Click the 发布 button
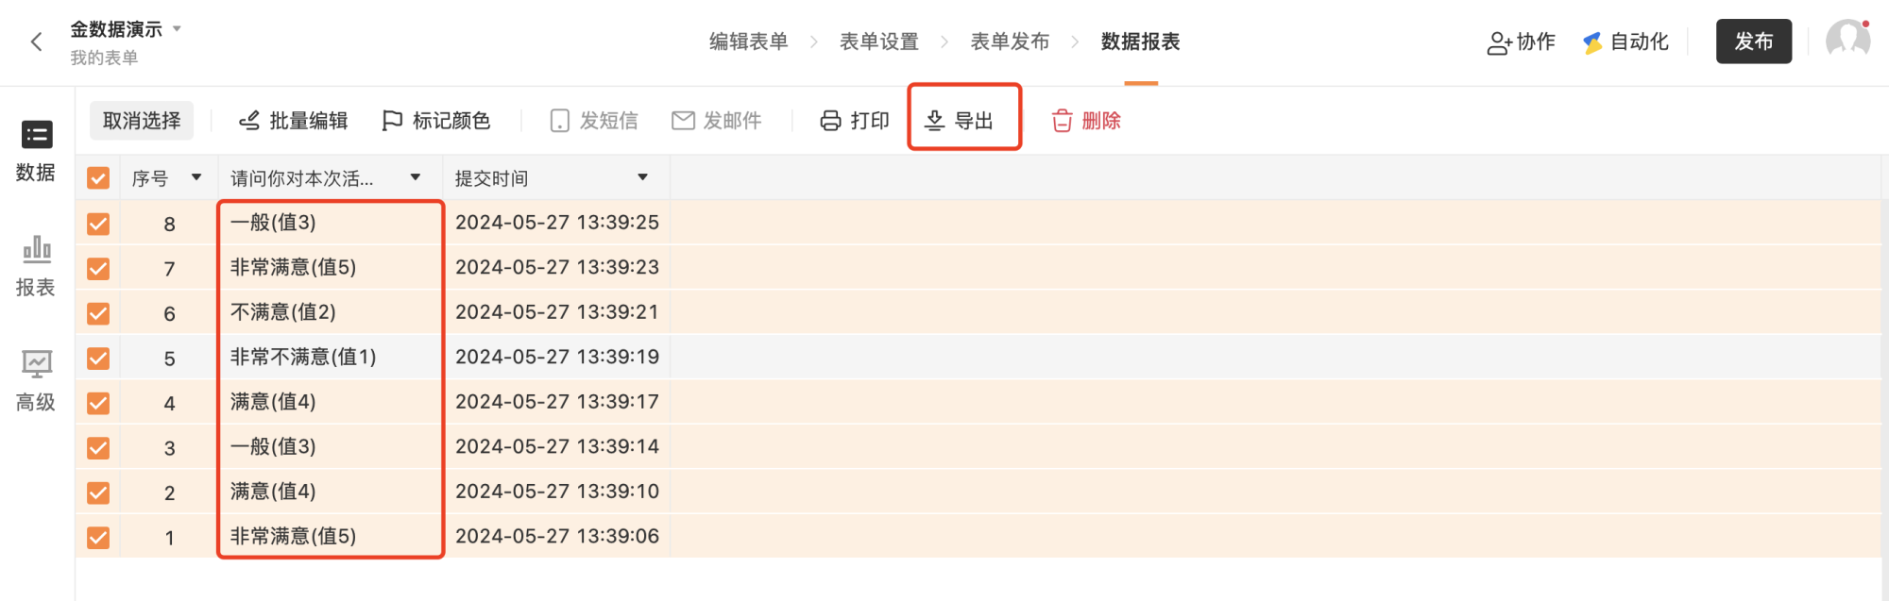Image resolution: width=1889 pixels, height=601 pixels. [1754, 42]
